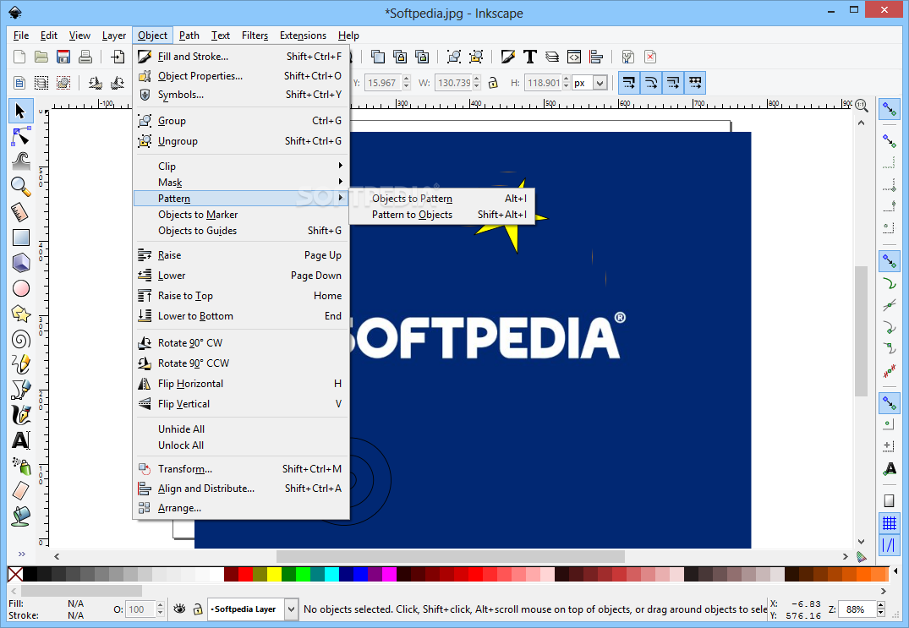
Task: Toggle layer visibility eye icon
Action: 180,609
